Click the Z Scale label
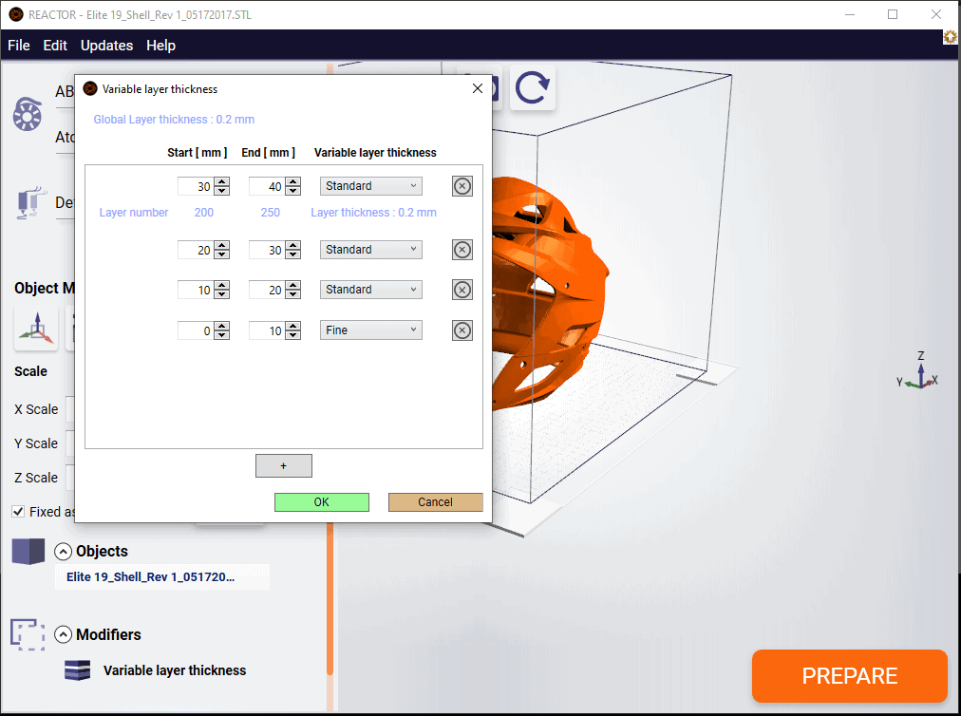This screenshot has width=961, height=716. coord(36,478)
